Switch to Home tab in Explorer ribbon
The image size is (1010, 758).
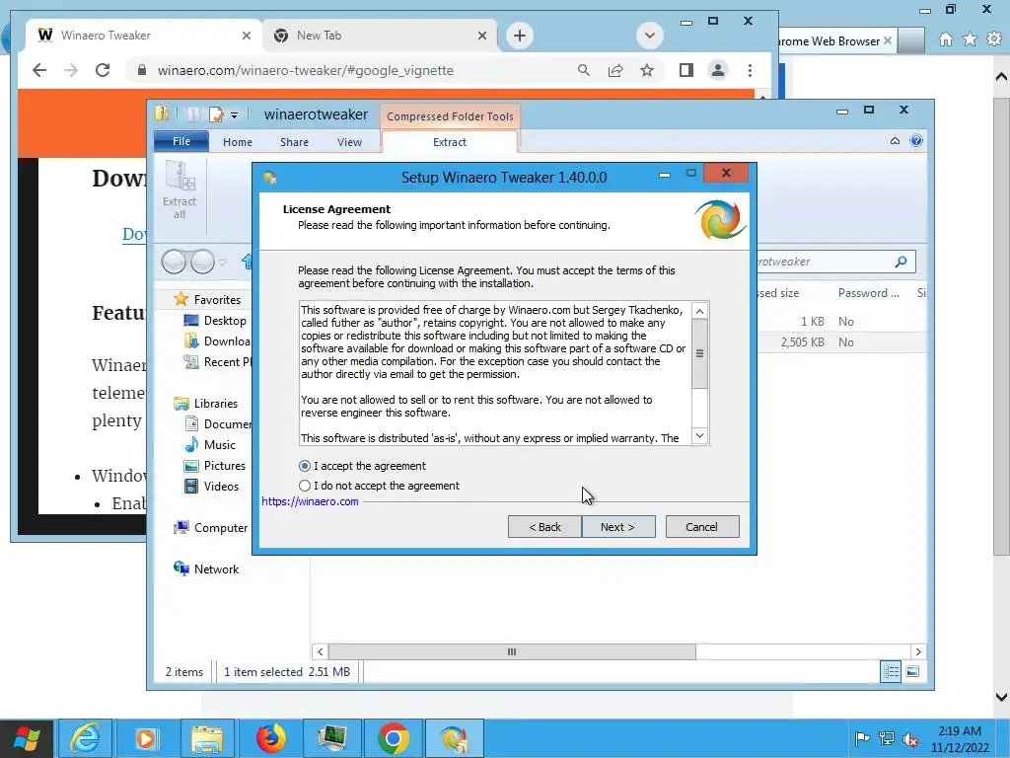tap(238, 142)
